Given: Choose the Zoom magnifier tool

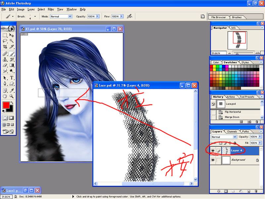Looking at the screenshot, I should pos(12,96).
